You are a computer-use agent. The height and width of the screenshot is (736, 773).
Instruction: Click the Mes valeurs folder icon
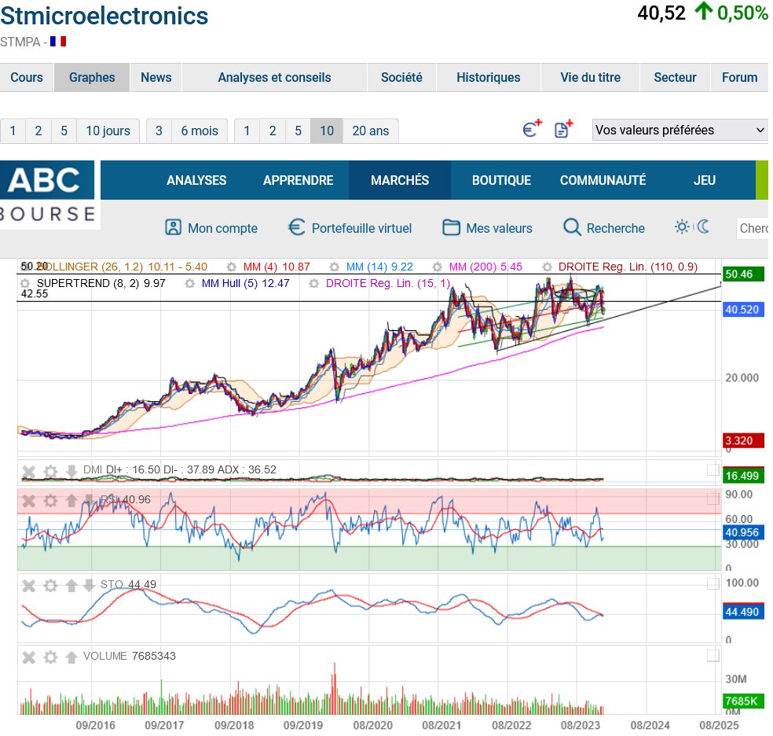pyautogui.click(x=451, y=227)
